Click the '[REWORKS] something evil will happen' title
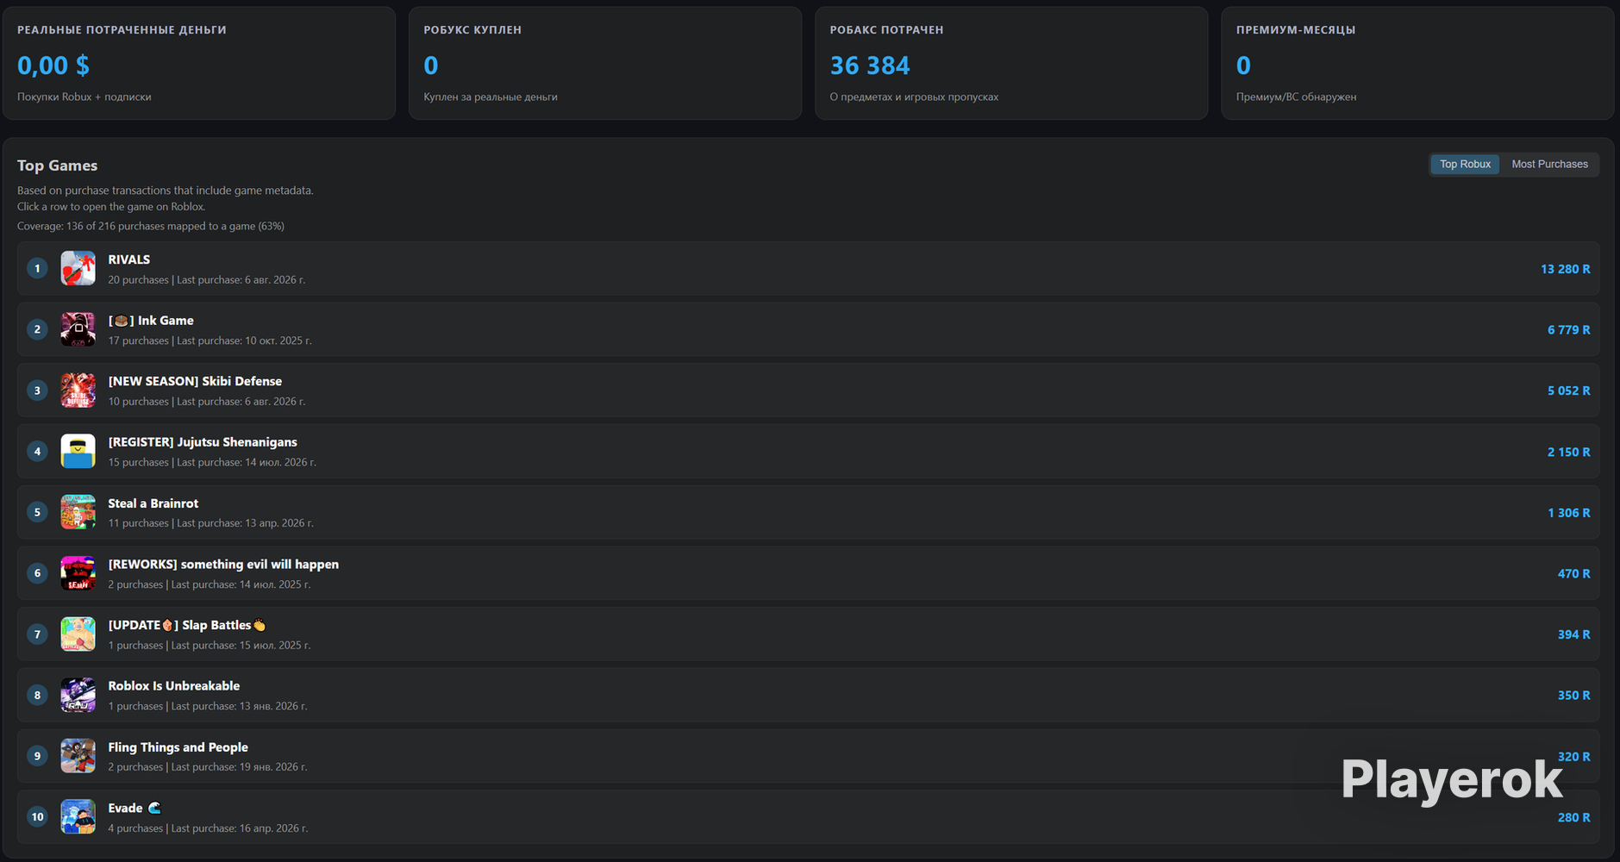 pyautogui.click(x=223, y=565)
